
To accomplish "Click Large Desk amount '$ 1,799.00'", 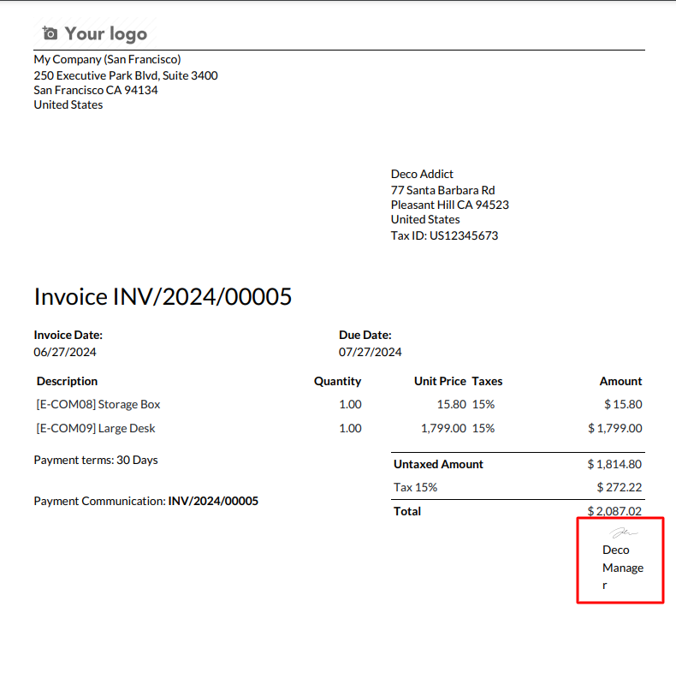I will (x=615, y=428).
